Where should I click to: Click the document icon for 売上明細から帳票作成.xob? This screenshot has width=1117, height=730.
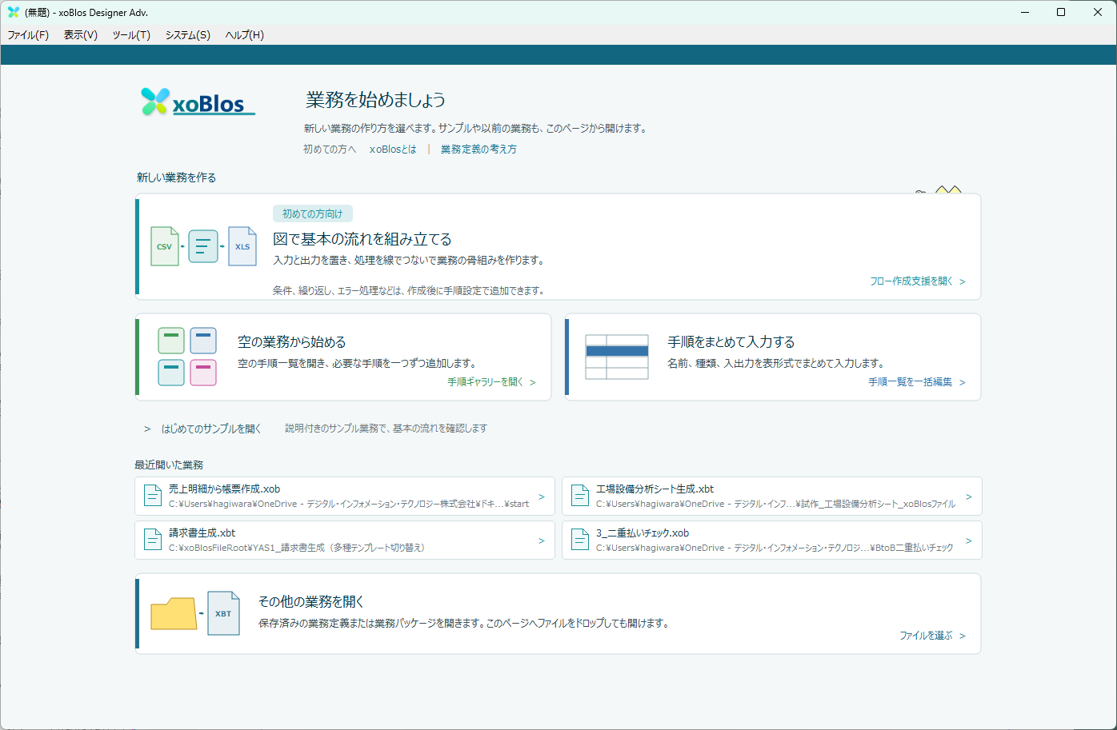153,496
